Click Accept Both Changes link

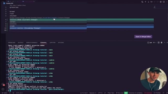pos(50,18)
